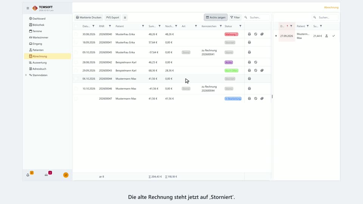363x204 pixels.
Task: Print storno invoice 202600046 via printer icon
Action: [249, 88]
